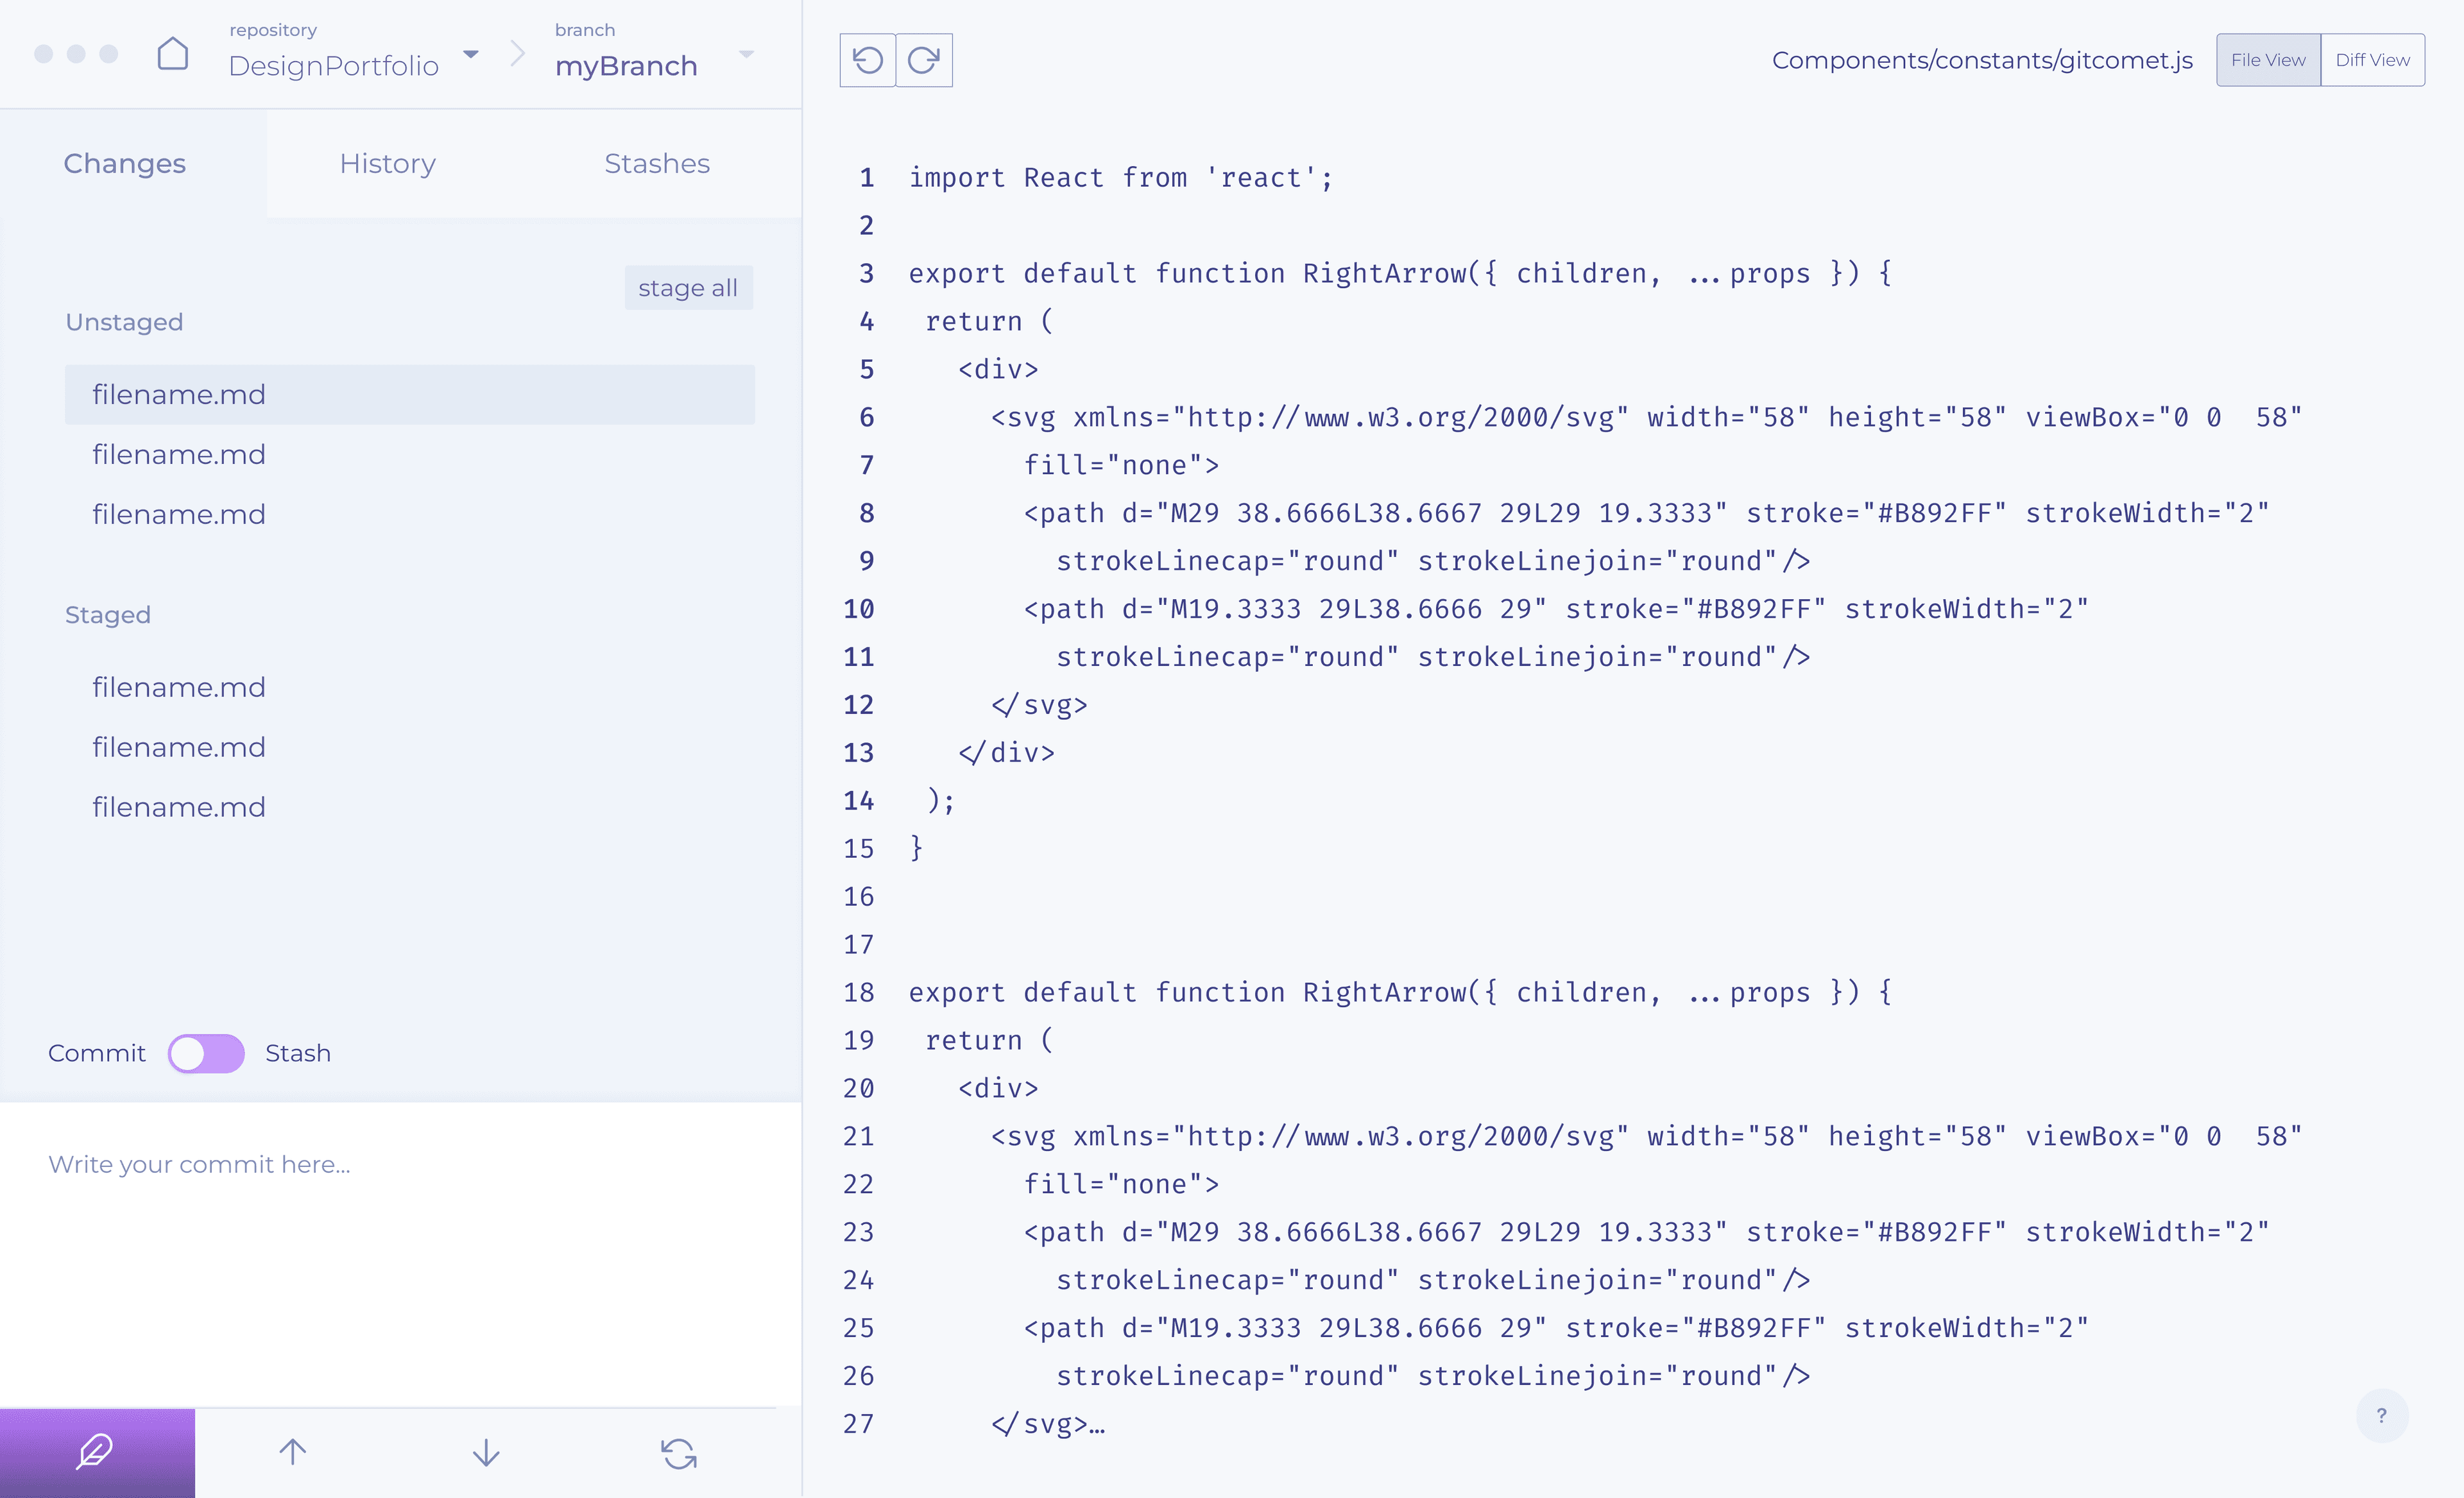This screenshot has width=2464, height=1498.
Task: Select first unstaged filename.md (highlighted)
Action: click(410, 394)
